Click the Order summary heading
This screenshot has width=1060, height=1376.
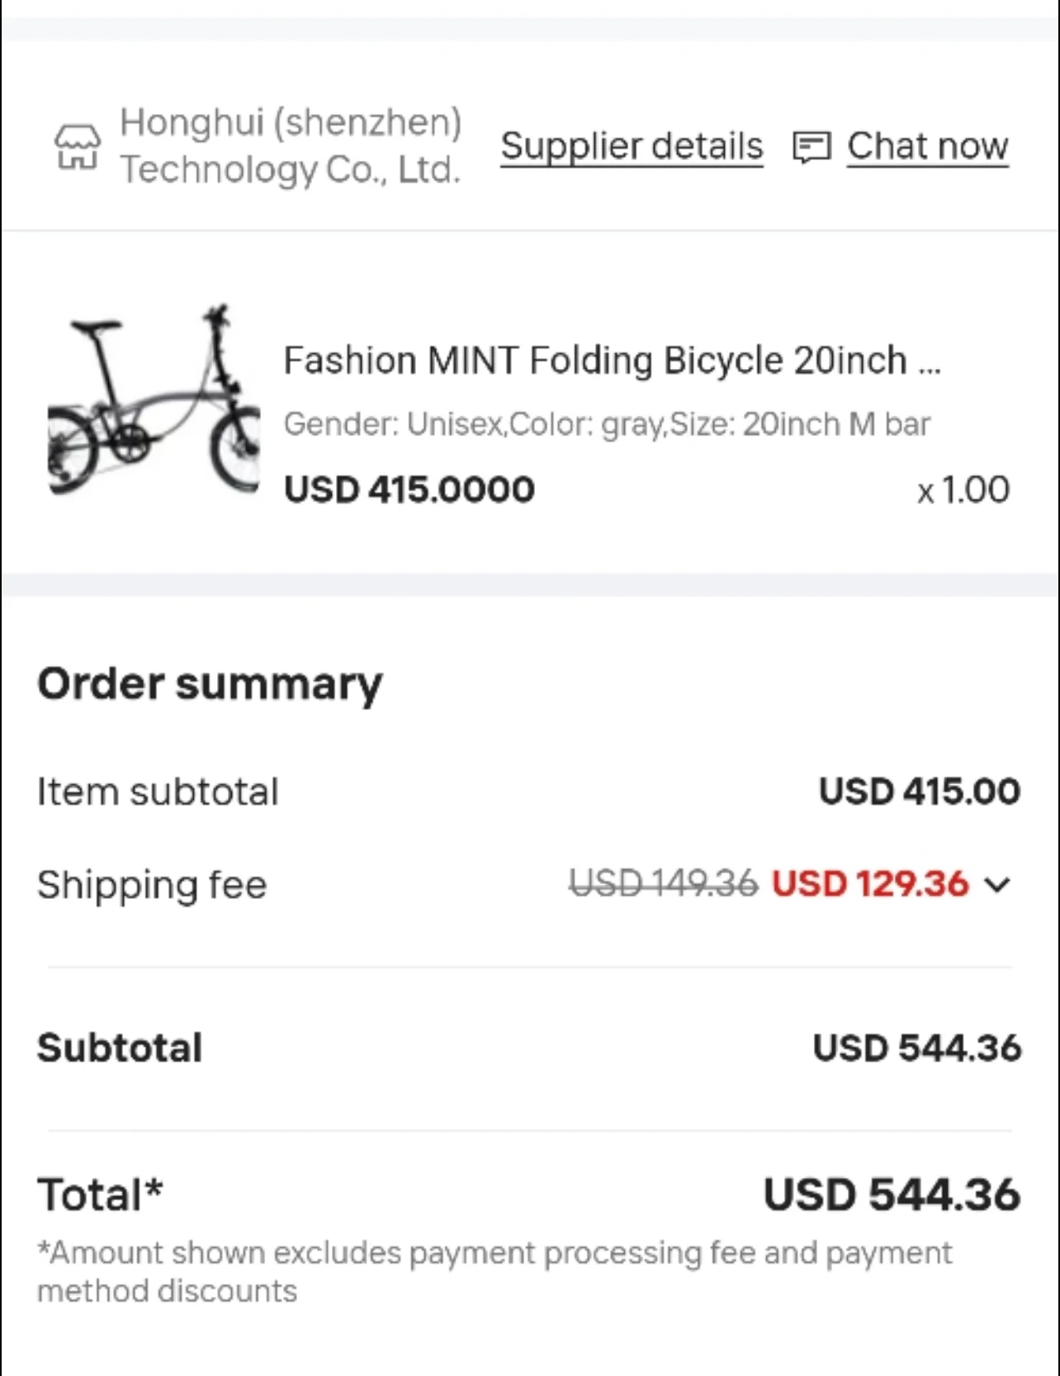click(210, 684)
